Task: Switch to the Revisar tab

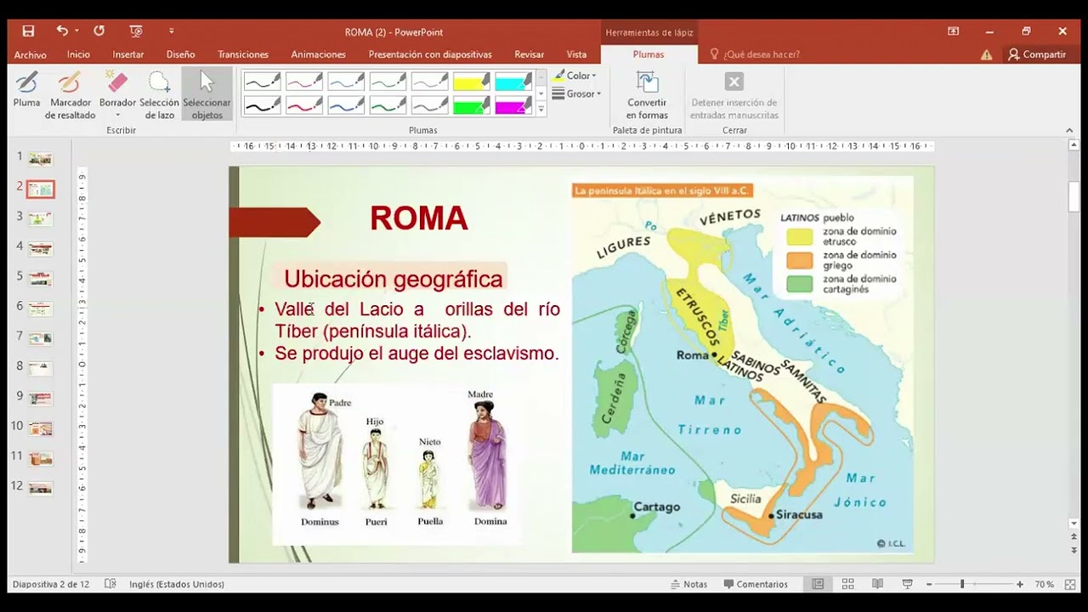Action: (x=529, y=54)
